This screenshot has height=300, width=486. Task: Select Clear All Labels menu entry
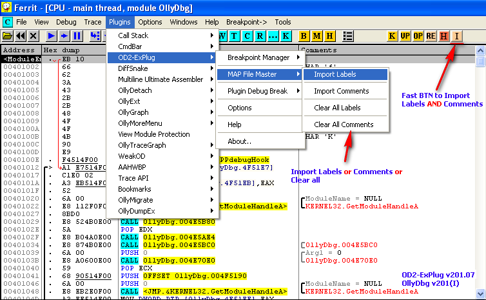pos(345,108)
